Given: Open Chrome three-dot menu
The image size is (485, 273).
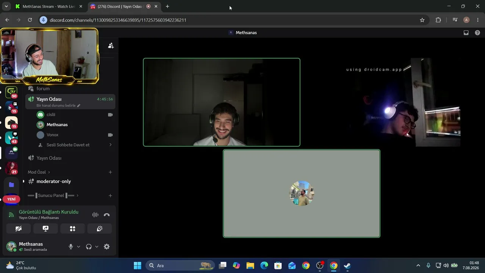Looking at the screenshot, I should click(478, 20).
